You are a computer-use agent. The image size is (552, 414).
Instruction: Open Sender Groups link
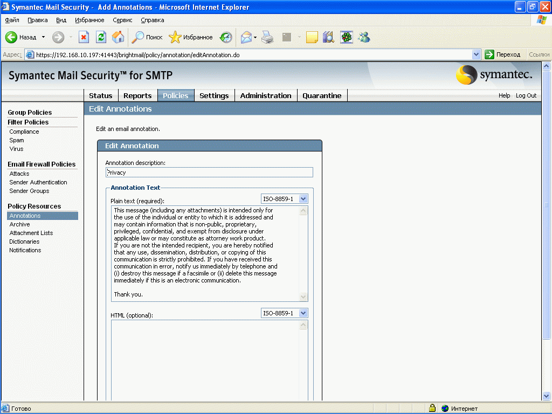29,191
